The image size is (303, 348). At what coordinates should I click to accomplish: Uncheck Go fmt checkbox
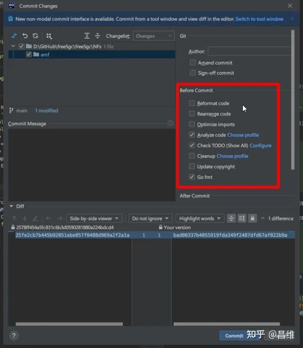coord(192,177)
